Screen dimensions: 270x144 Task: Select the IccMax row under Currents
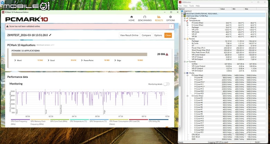click(223, 64)
